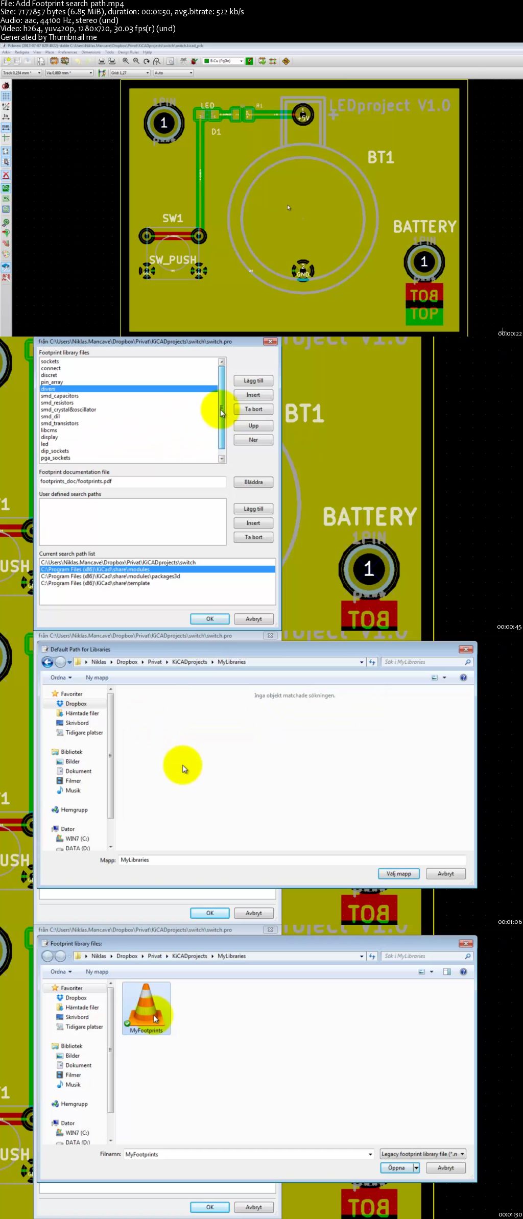Click the New board icon in Pcbnew

tap(7, 61)
